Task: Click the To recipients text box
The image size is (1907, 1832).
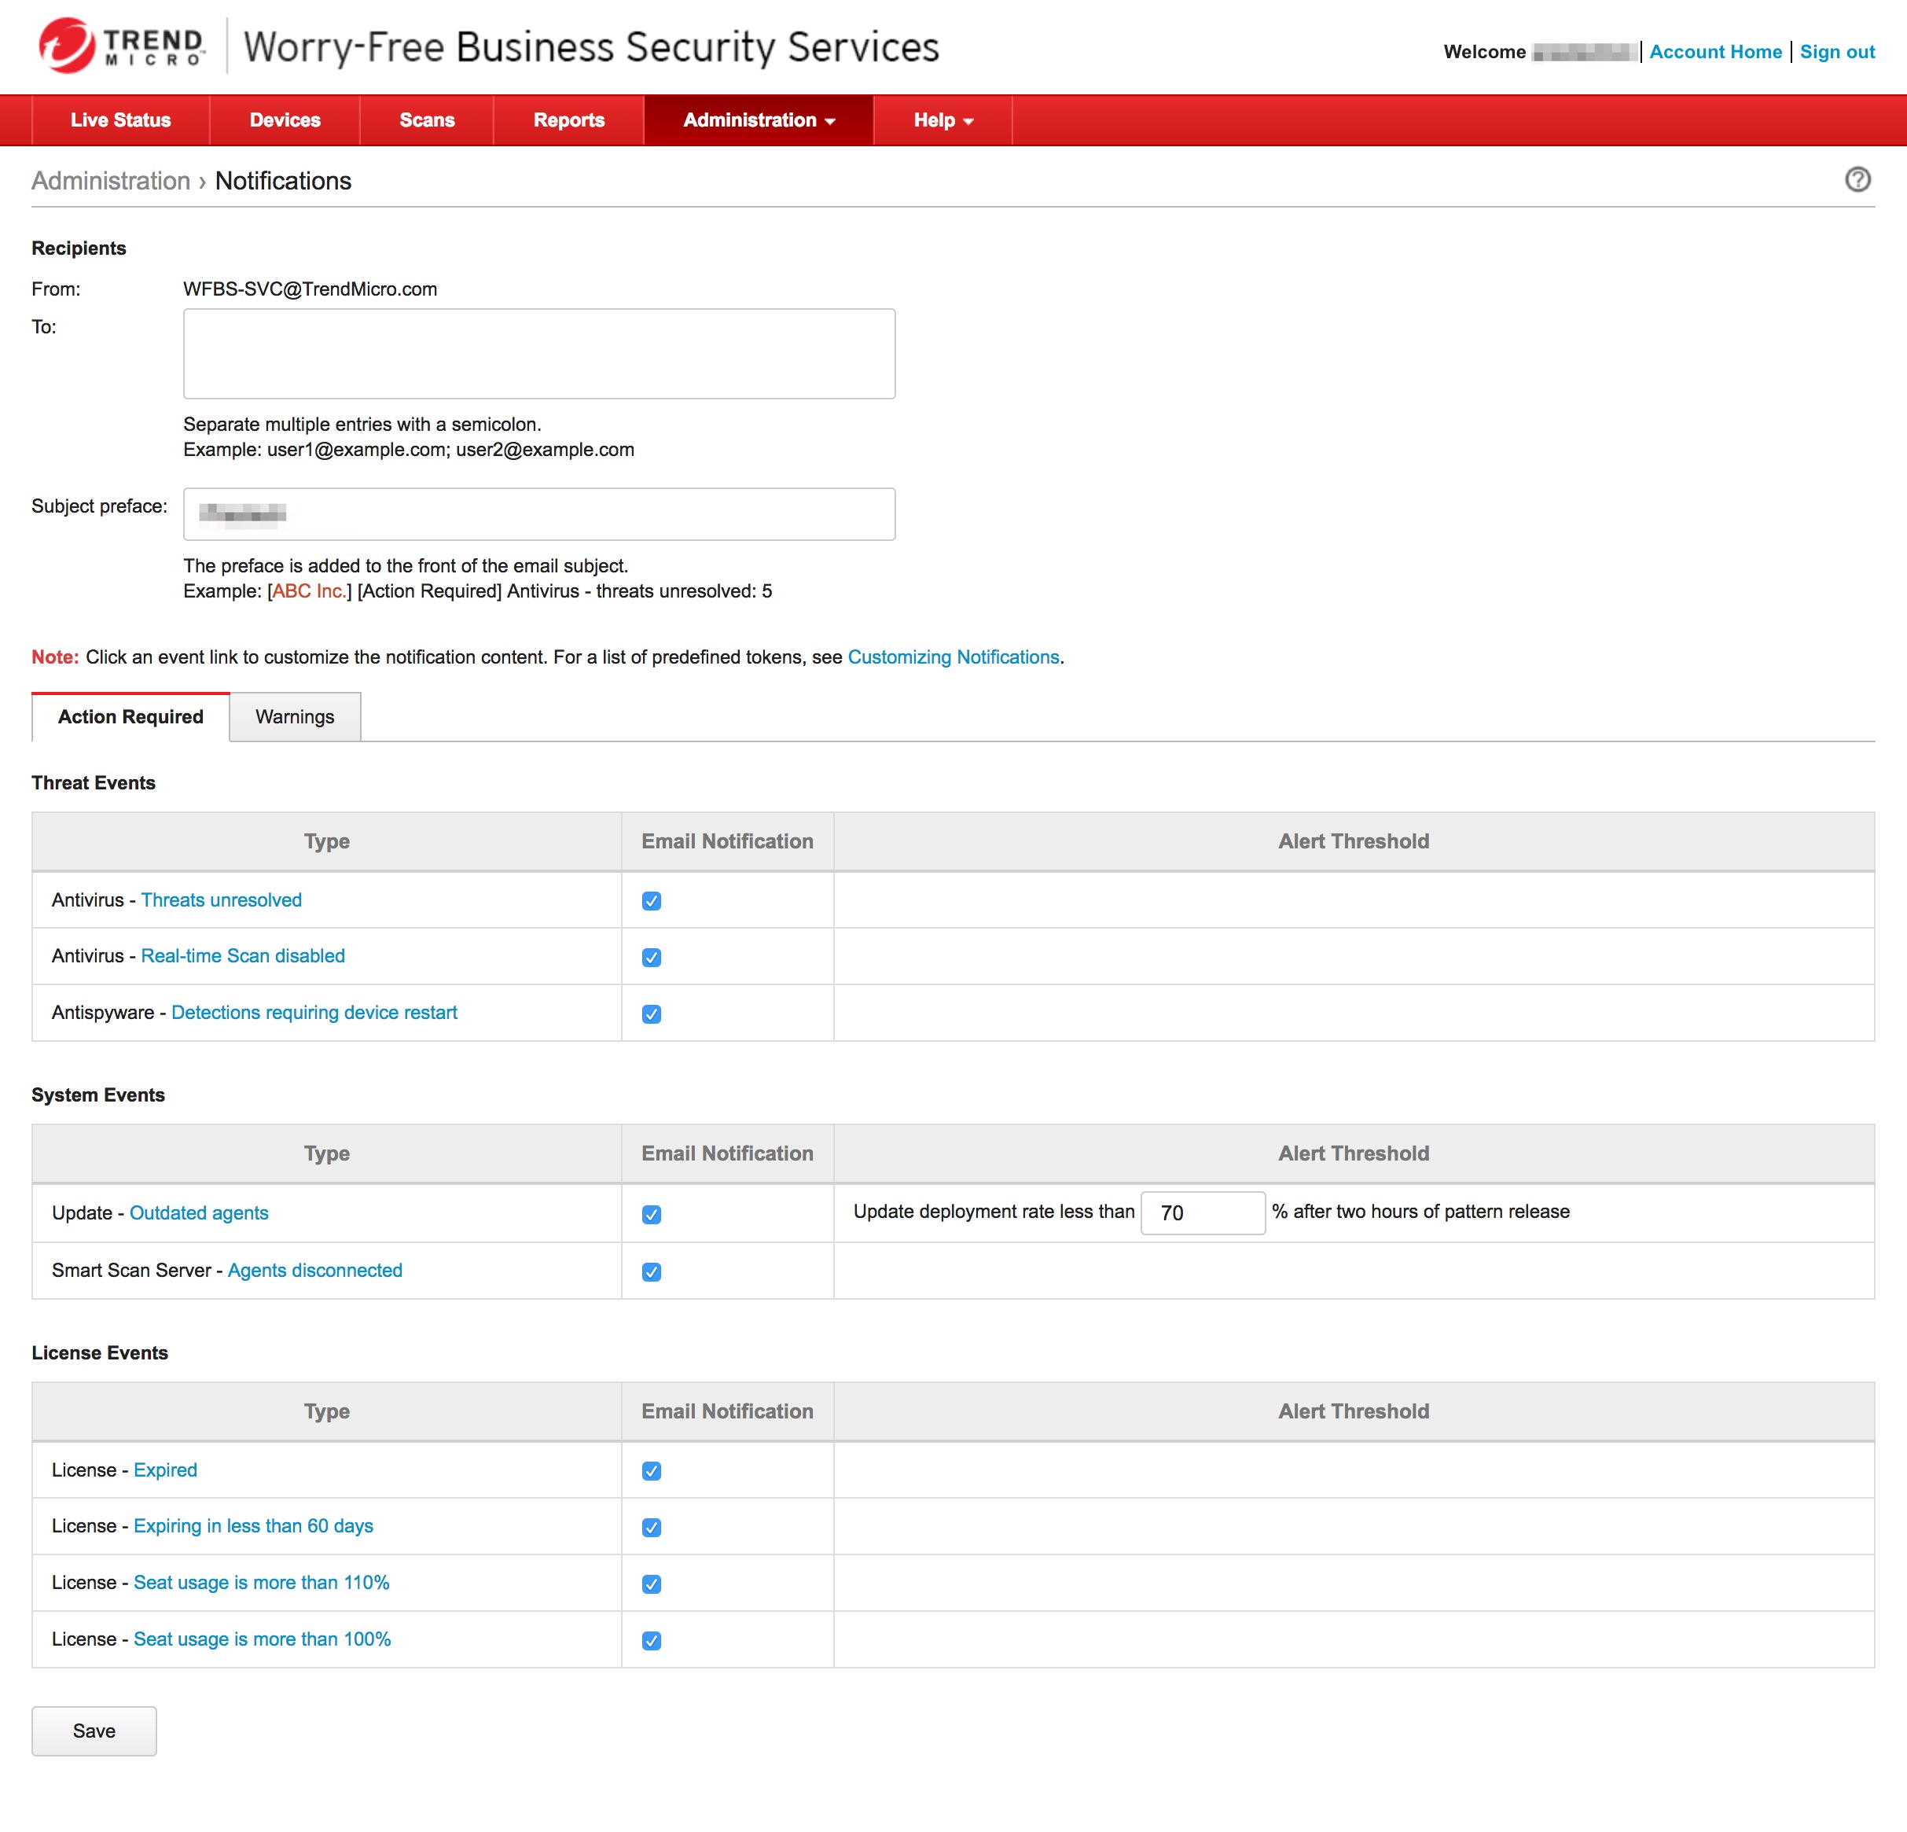Action: (538, 355)
